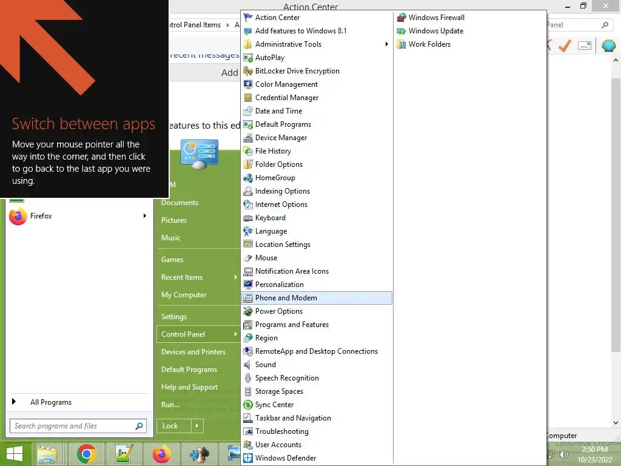Click the Indexing Options icon
The image size is (621, 466).
pyautogui.click(x=248, y=191)
